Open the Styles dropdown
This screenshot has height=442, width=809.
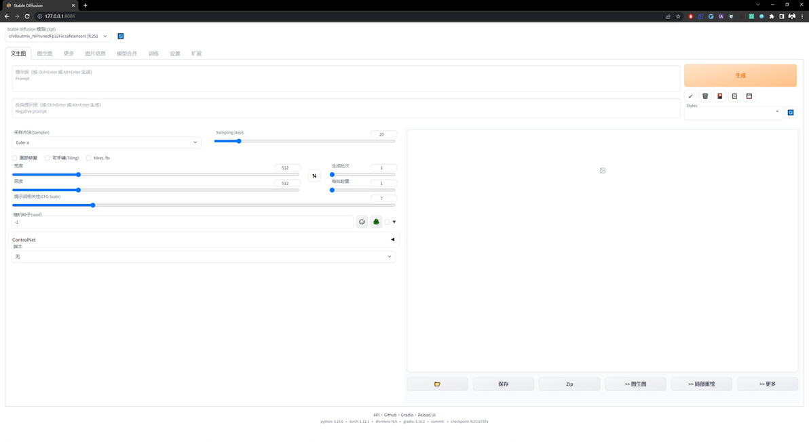732,112
